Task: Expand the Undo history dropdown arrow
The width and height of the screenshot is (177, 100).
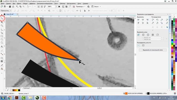Action: 30,7
